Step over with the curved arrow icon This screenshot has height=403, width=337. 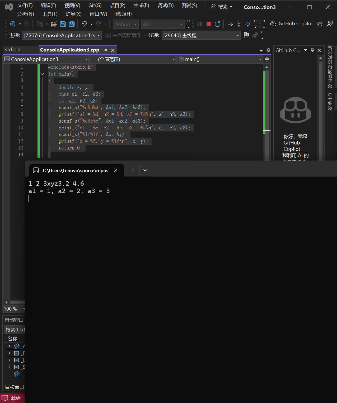pos(248,24)
